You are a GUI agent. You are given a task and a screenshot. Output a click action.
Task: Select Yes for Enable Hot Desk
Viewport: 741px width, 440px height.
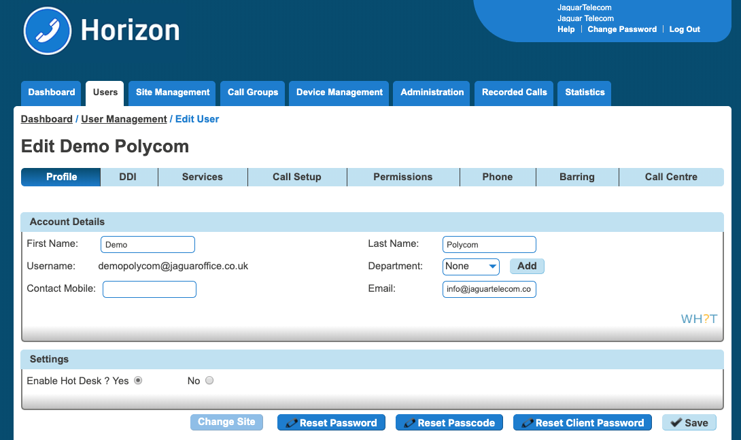pyautogui.click(x=138, y=381)
